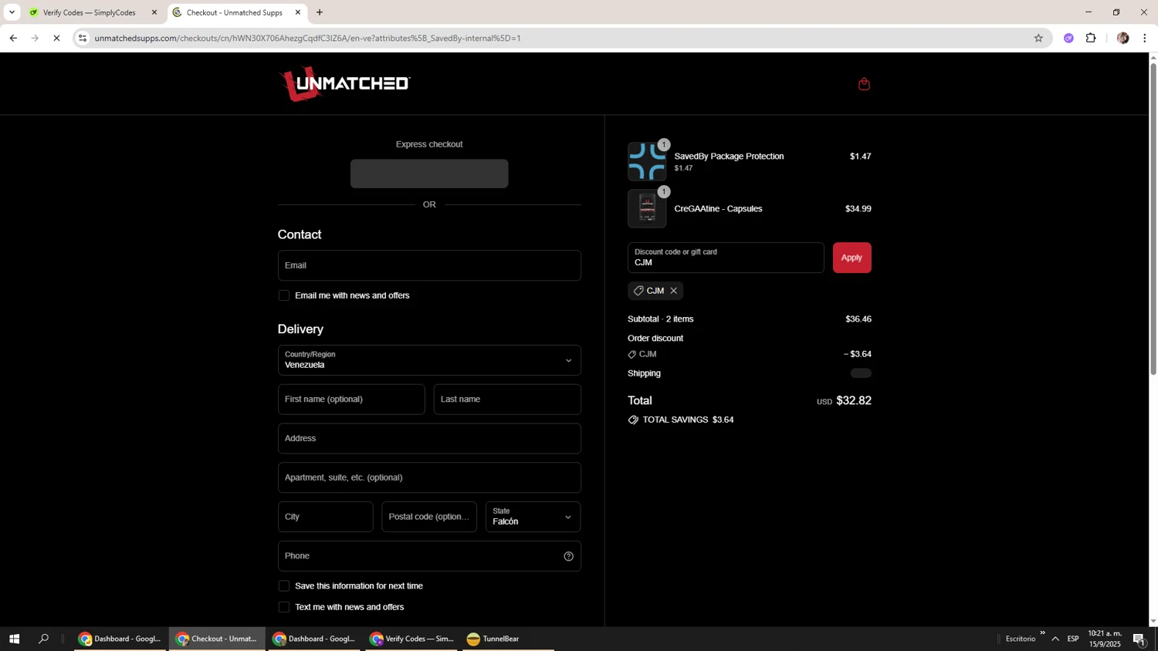The height and width of the screenshot is (651, 1158).
Task: Open the Chrome profile avatar
Action: click(1122, 38)
